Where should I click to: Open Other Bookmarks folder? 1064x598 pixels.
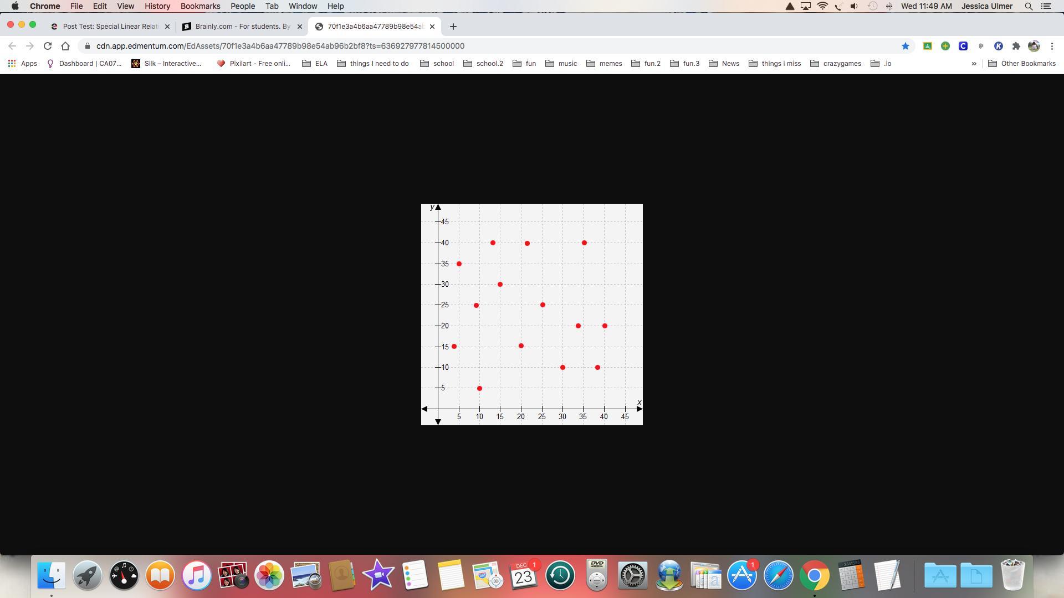[x=1022, y=64]
